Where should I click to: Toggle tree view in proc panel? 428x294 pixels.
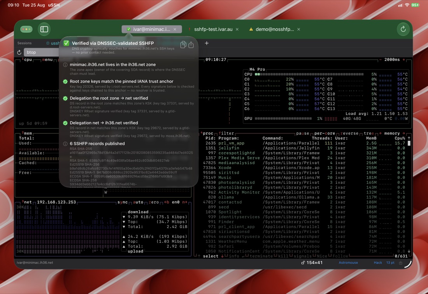[369, 133]
